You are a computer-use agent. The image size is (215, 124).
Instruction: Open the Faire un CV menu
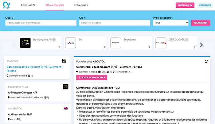pyautogui.click(x=28, y=5)
